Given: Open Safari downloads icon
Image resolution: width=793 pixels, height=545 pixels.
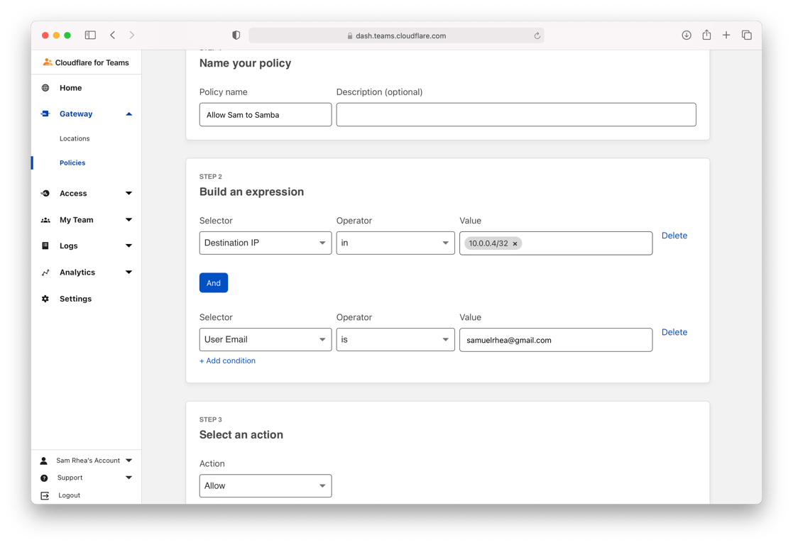Looking at the screenshot, I should coord(687,35).
